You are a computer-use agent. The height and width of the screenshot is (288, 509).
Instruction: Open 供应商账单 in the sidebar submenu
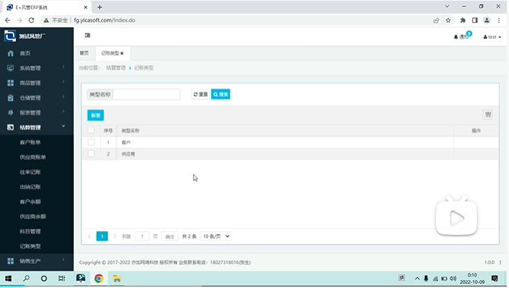tap(33, 157)
